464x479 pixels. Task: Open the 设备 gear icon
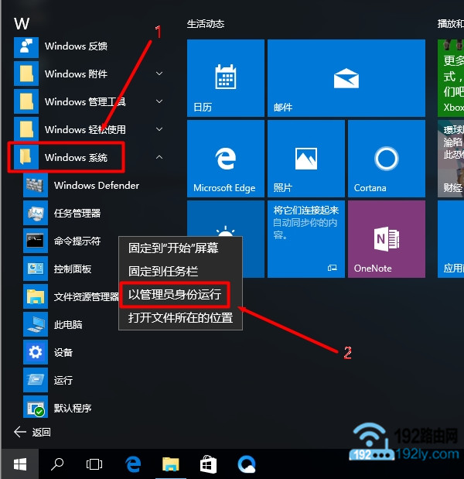[x=36, y=352]
